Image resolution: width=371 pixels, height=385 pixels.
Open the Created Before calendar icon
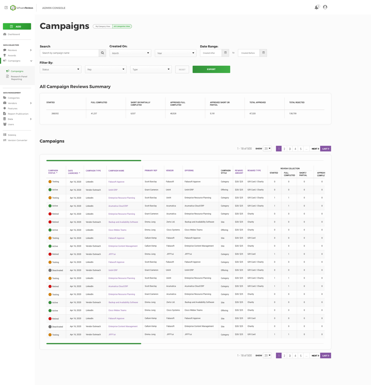(x=263, y=53)
